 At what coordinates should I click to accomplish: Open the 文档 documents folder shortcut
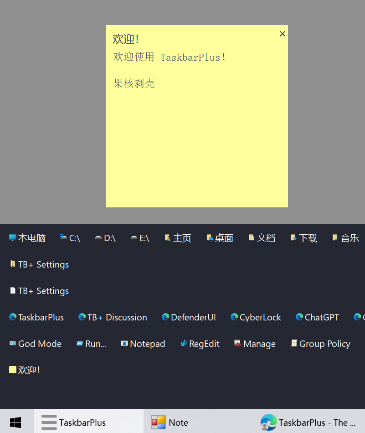(x=262, y=238)
